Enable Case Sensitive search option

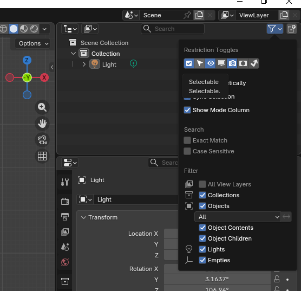[x=187, y=151]
